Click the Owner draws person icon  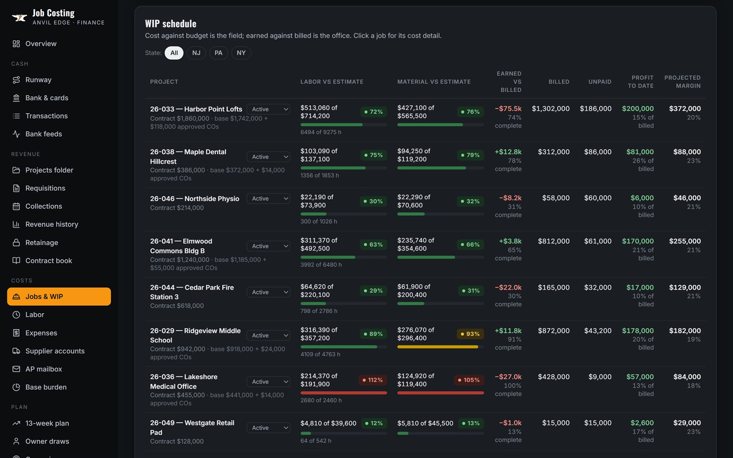16,442
